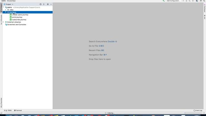Hide the Project panel with minus icon
The height and width of the screenshot is (116, 206).
(51, 4)
